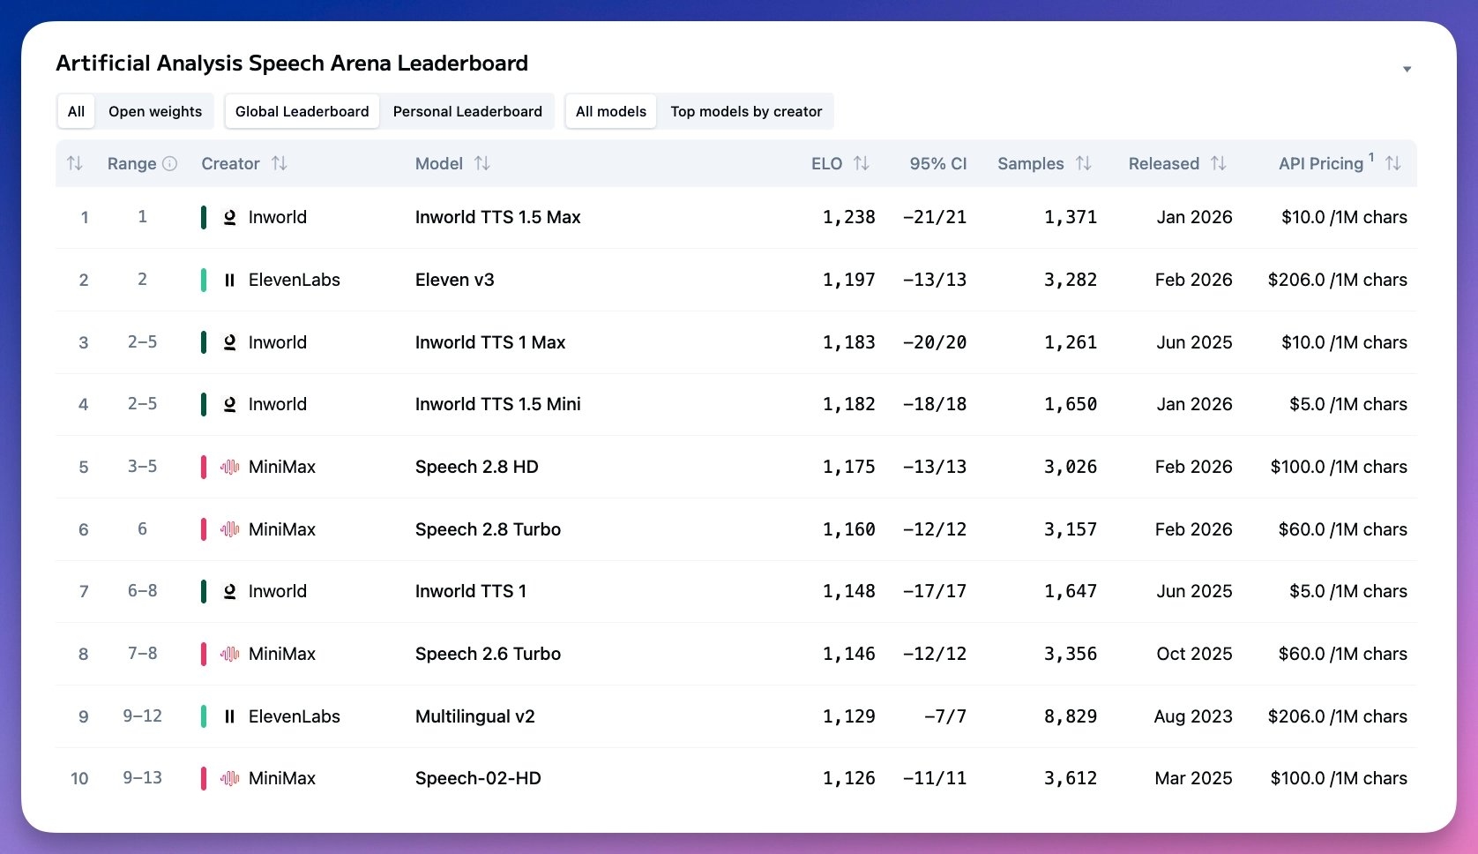Viewport: 1478px width, 854px height.
Task: Click the All filter button
Action: [x=75, y=111]
